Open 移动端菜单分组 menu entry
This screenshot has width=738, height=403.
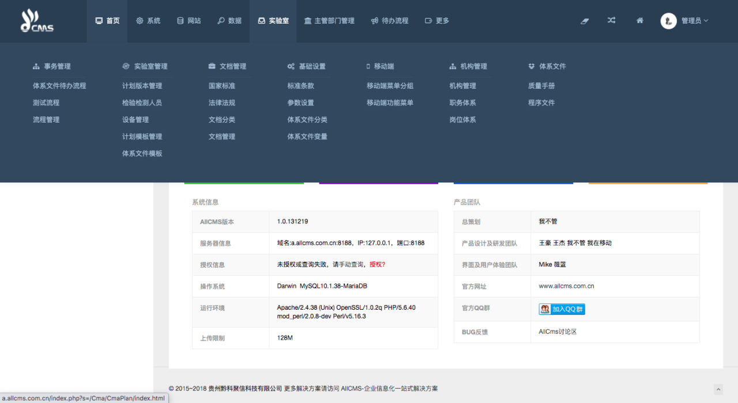(x=390, y=86)
